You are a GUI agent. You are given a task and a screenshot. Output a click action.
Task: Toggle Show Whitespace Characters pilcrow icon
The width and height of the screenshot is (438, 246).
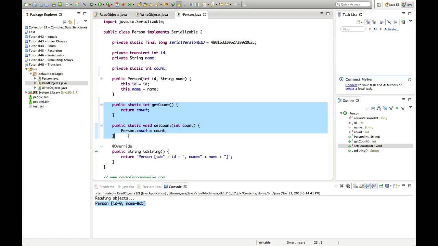coord(197,4)
